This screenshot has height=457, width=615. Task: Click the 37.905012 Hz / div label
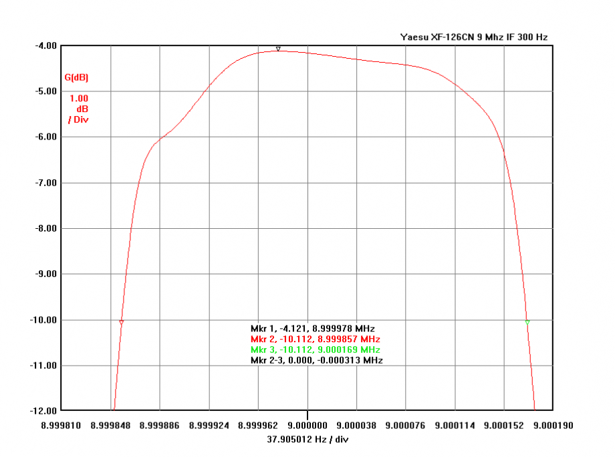[307, 439]
